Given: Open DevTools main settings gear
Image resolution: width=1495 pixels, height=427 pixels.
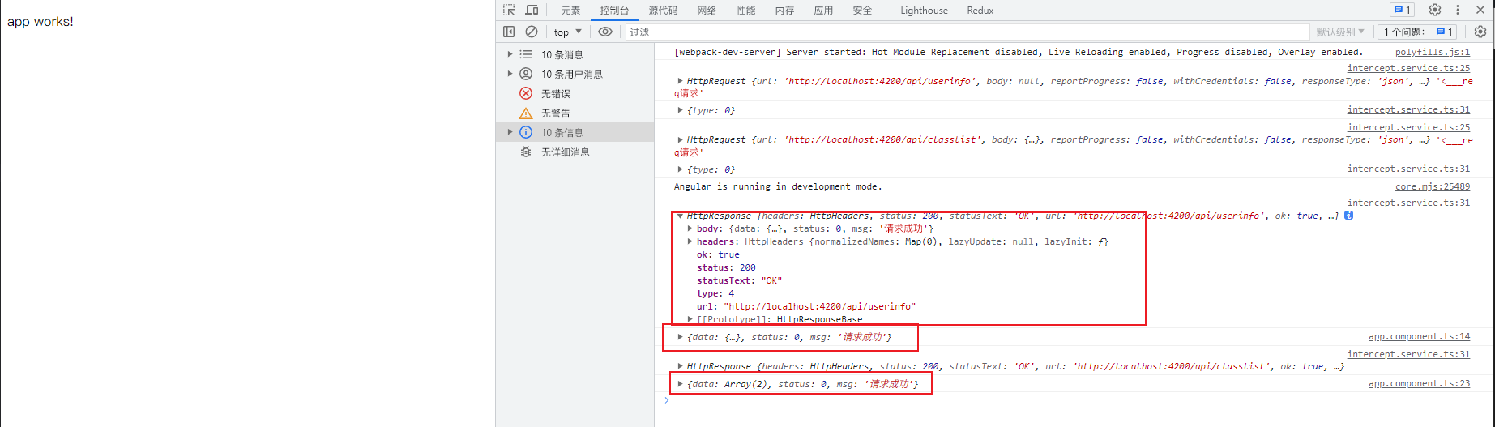Looking at the screenshot, I should click(x=1435, y=10).
